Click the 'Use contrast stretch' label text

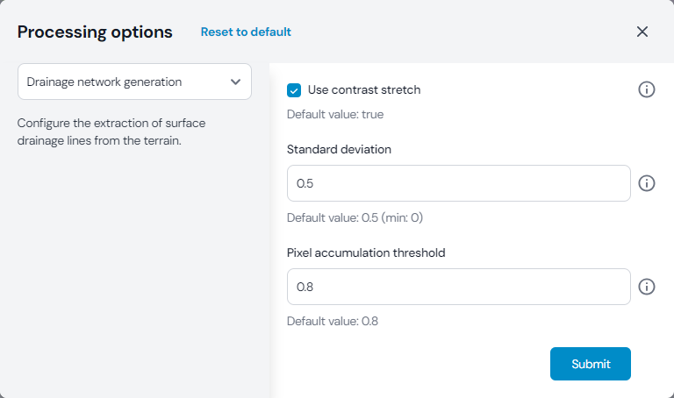(x=363, y=89)
